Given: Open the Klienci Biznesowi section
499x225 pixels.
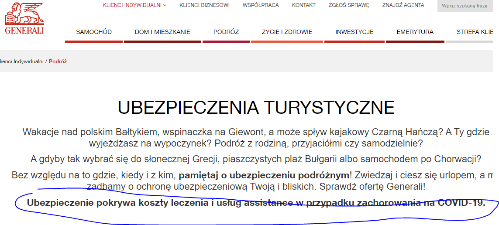Looking at the screenshot, I should [204, 5].
